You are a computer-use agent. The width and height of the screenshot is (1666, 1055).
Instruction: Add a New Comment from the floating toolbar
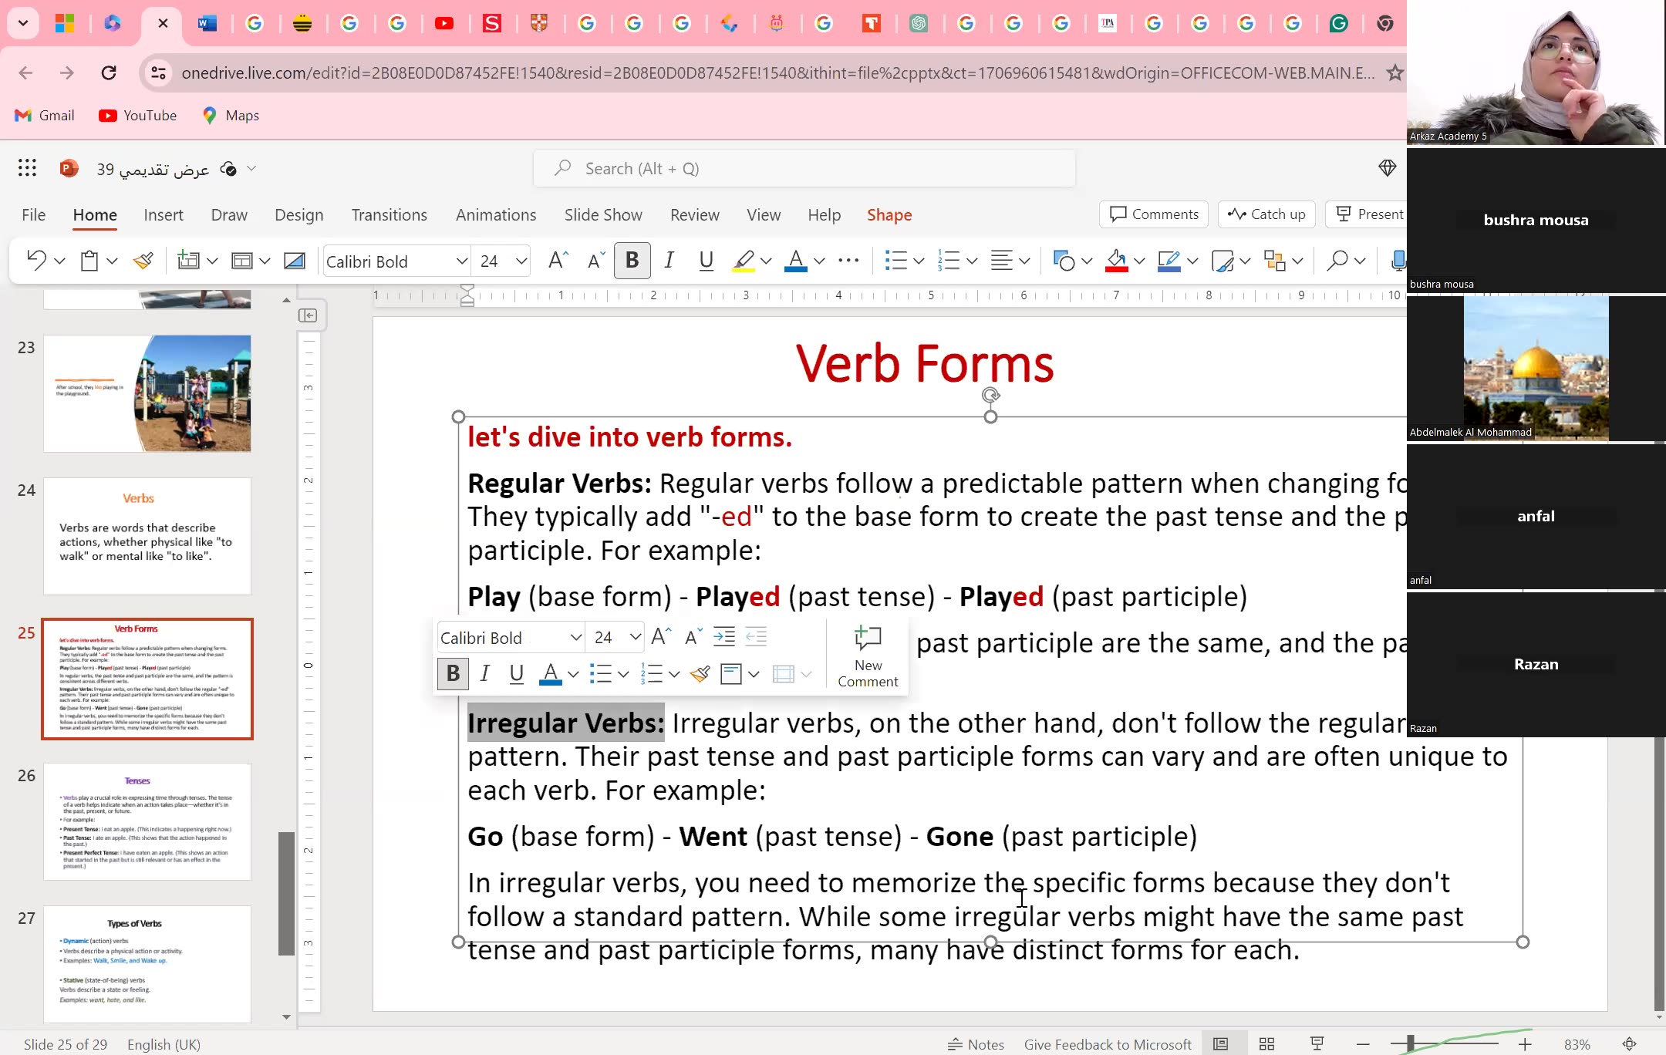click(x=866, y=656)
